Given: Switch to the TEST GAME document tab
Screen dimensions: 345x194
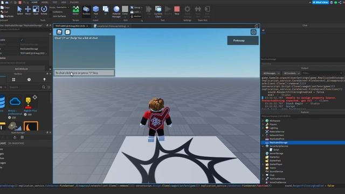Looking at the screenshot, I should (x=72, y=26).
